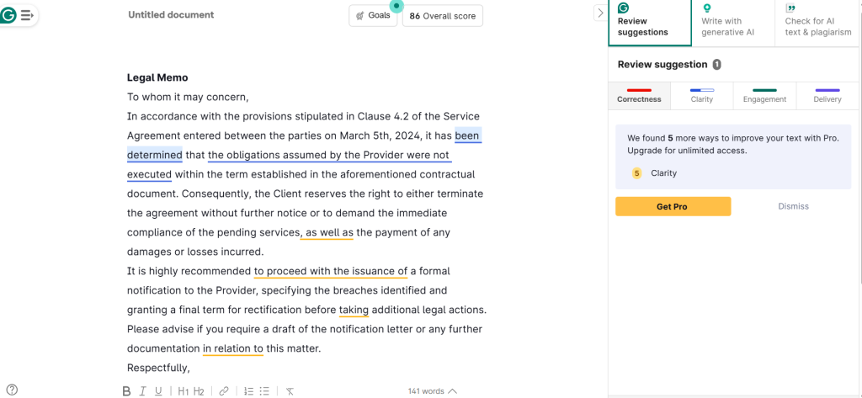Collapse the right assistant panel
This screenshot has width=862, height=398.
[599, 13]
